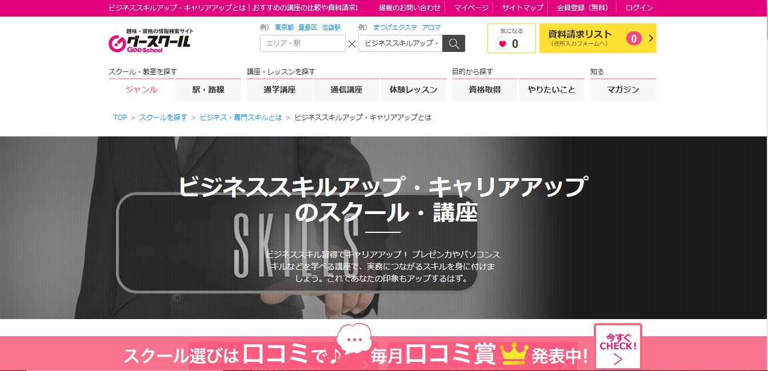Click the エリア・駅 input field
This screenshot has height=371, width=768.
302,43
